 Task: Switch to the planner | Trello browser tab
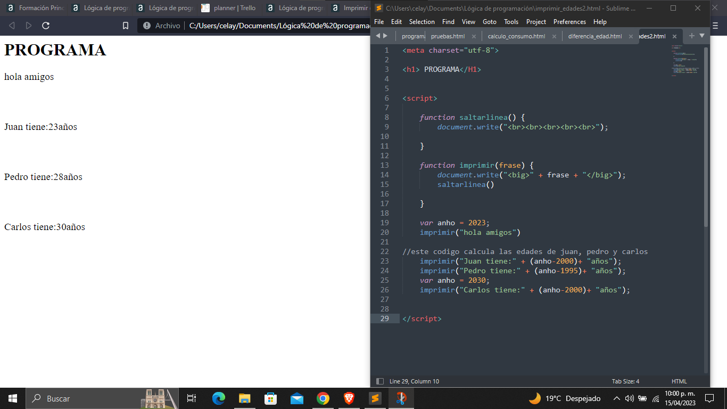point(230,8)
